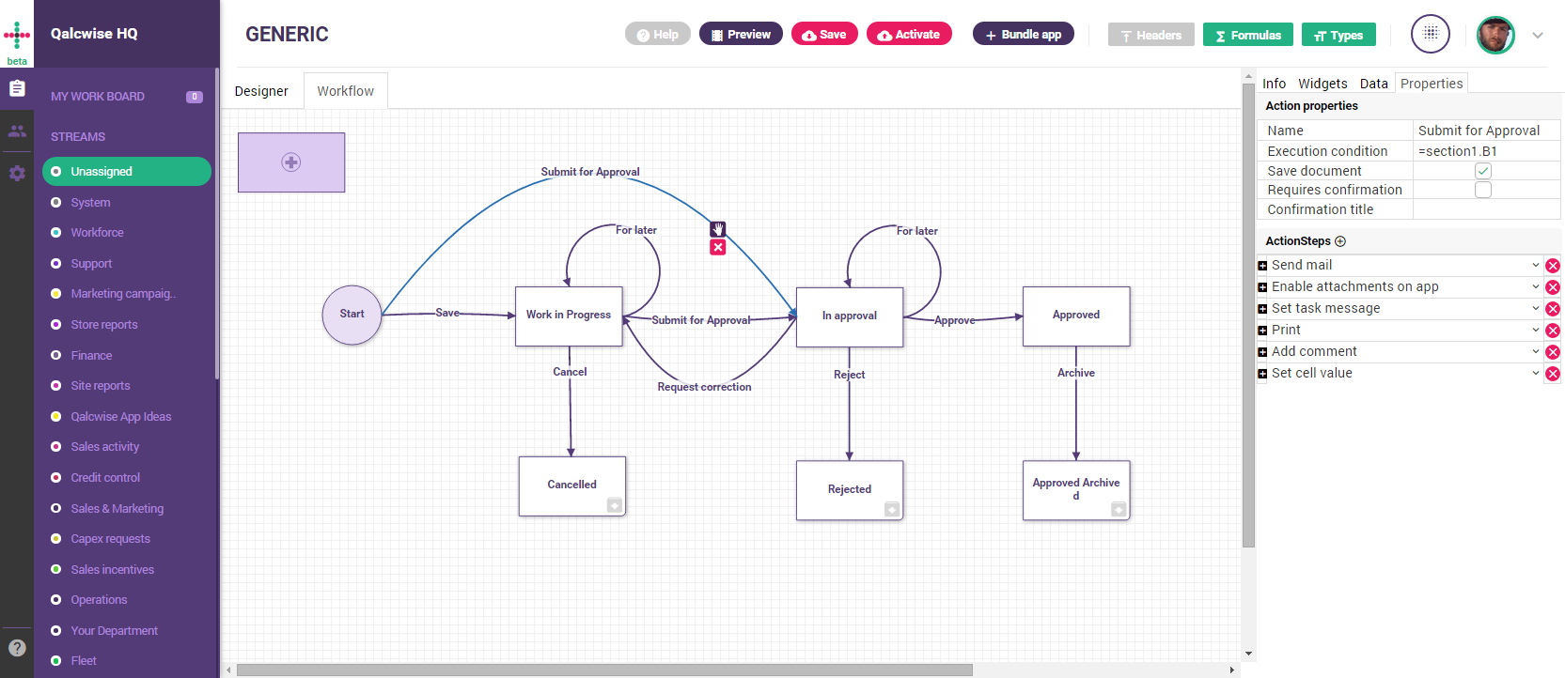Image resolution: width=1565 pixels, height=678 pixels.
Task: Remove the Set task message step
Action: click(1553, 309)
